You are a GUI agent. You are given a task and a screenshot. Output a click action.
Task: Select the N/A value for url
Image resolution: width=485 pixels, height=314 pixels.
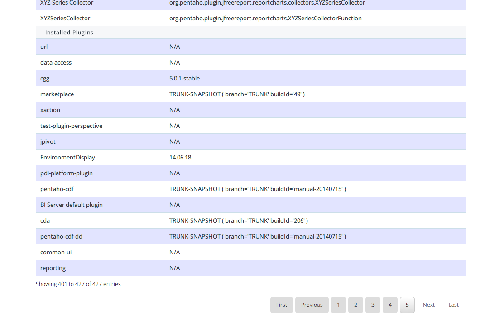[174, 47]
